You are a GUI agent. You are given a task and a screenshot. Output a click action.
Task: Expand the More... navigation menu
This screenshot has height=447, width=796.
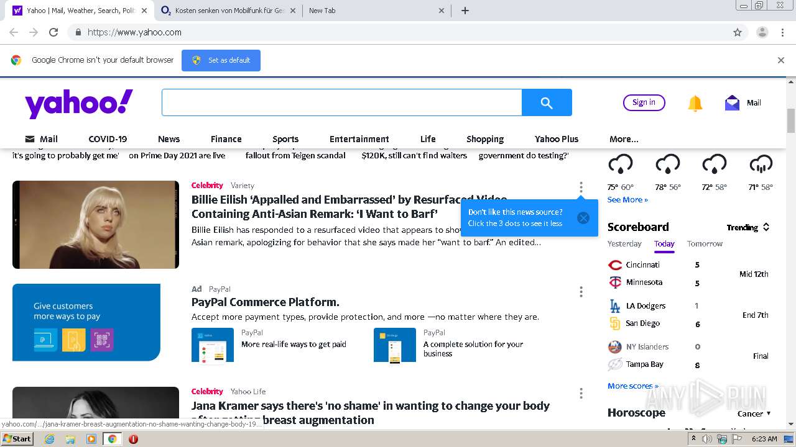(x=624, y=139)
